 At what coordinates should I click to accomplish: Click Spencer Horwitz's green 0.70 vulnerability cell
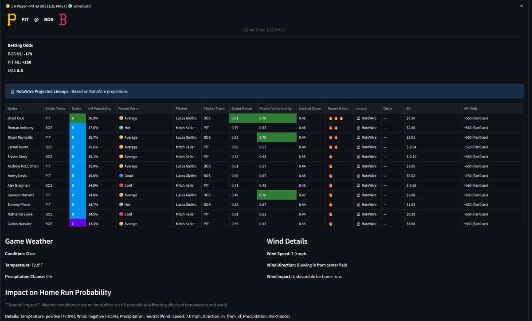(276, 195)
